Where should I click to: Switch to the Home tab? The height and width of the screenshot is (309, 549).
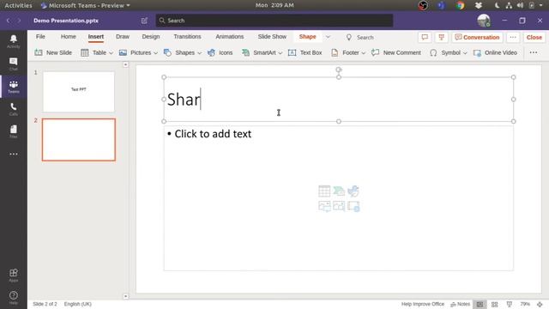69,36
